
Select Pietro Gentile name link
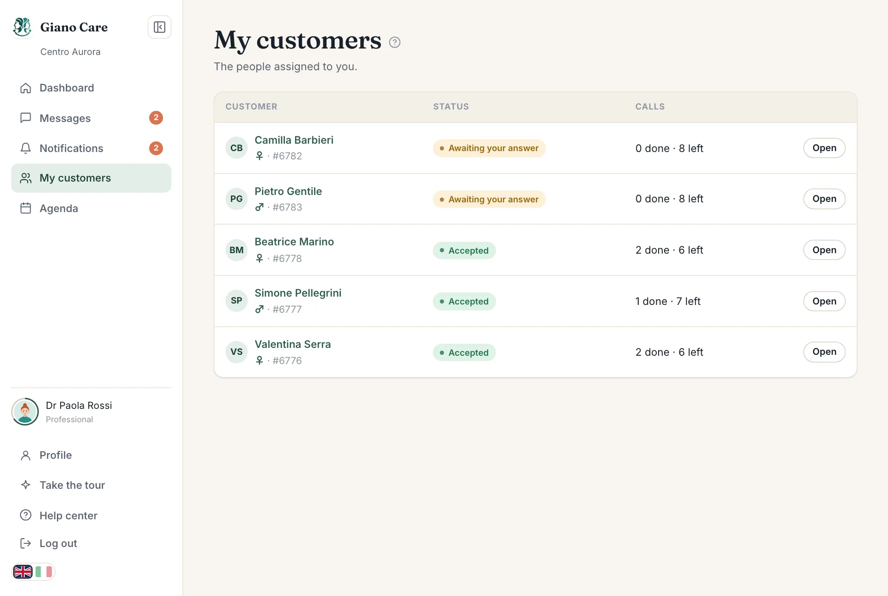(x=288, y=191)
